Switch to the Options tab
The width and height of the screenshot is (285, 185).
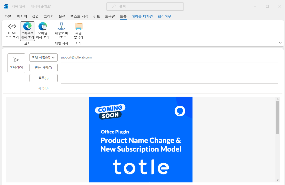pyautogui.click(x=62, y=16)
